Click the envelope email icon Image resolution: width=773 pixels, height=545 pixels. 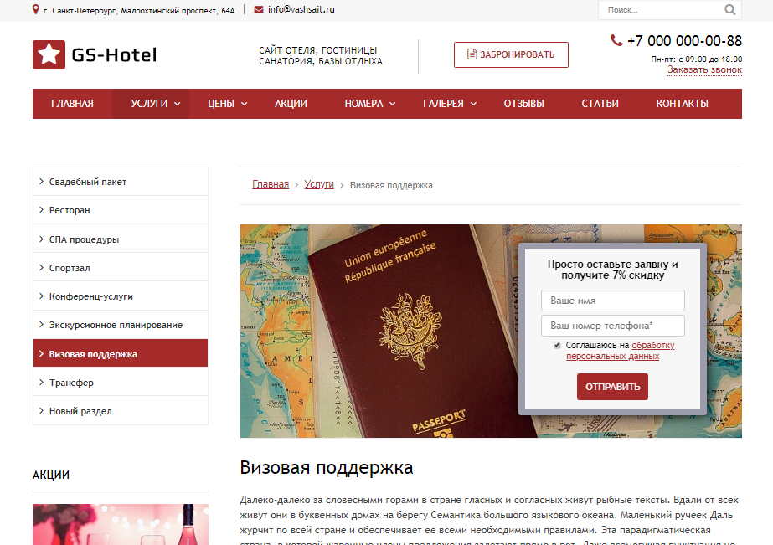pos(258,10)
